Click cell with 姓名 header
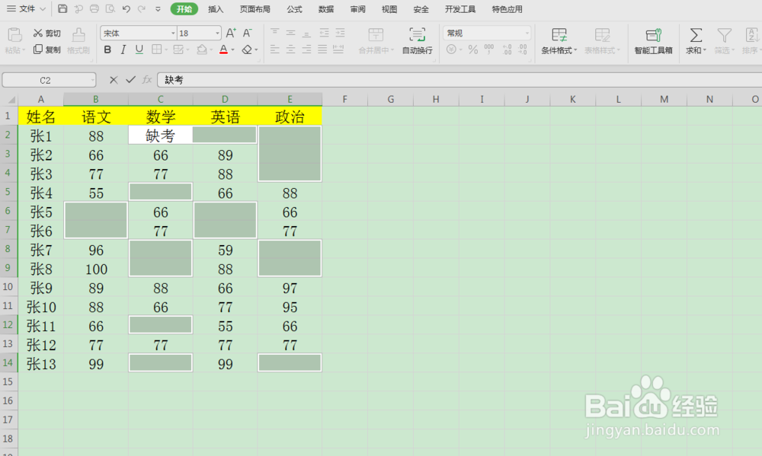The width and height of the screenshot is (762, 456). click(41, 116)
